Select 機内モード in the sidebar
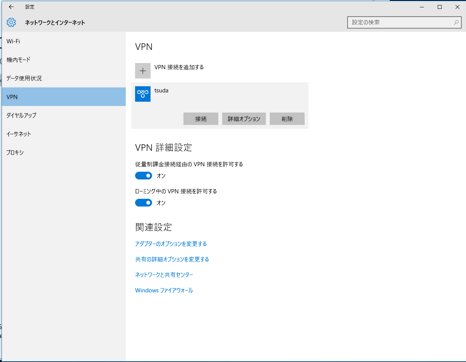Image resolution: width=466 pixels, height=362 pixels. coord(18,60)
